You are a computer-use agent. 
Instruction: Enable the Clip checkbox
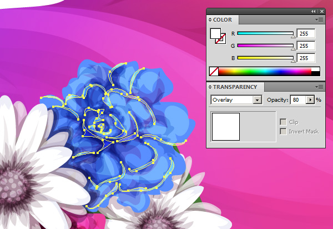point(283,122)
